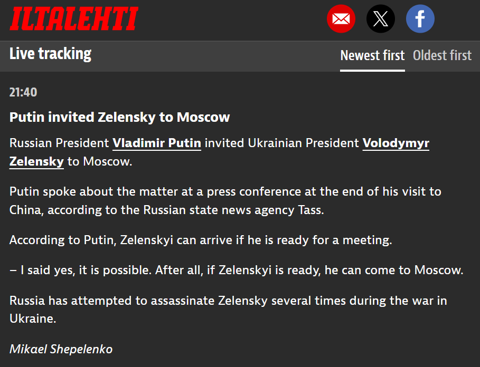Click author name Mikael Shepelenko

pyautogui.click(x=61, y=349)
